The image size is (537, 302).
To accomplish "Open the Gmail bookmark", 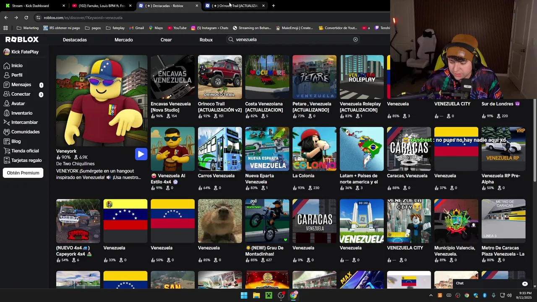I will point(136,28).
